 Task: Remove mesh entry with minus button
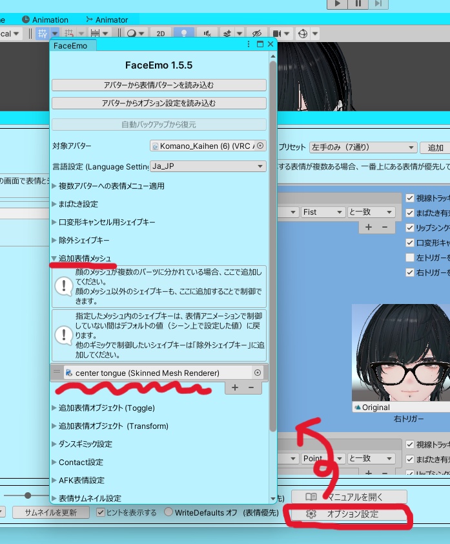(251, 387)
